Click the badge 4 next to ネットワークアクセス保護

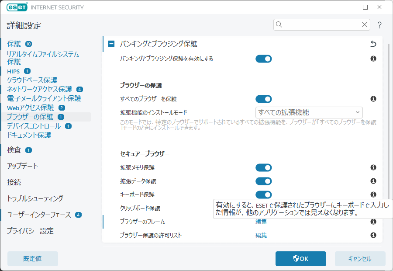pos(79,89)
